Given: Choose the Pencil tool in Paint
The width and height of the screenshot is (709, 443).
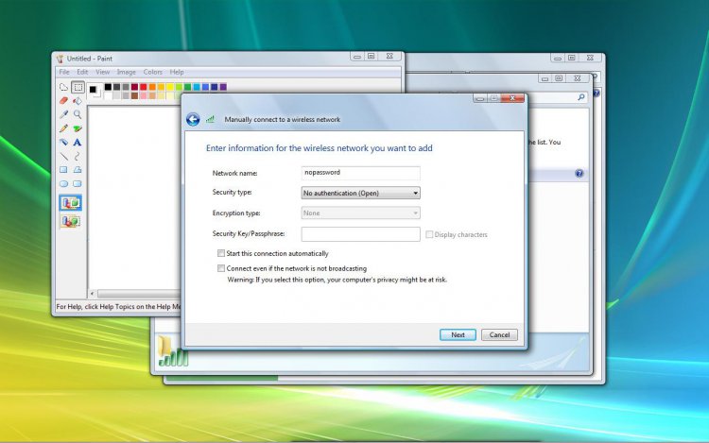Looking at the screenshot, I should point(63,128).
